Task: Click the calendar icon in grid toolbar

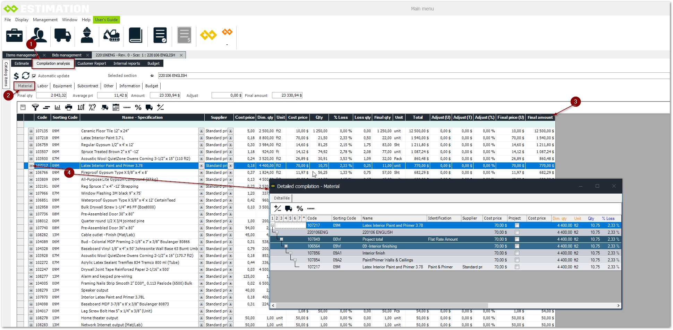Action: [x=116, y=107]
